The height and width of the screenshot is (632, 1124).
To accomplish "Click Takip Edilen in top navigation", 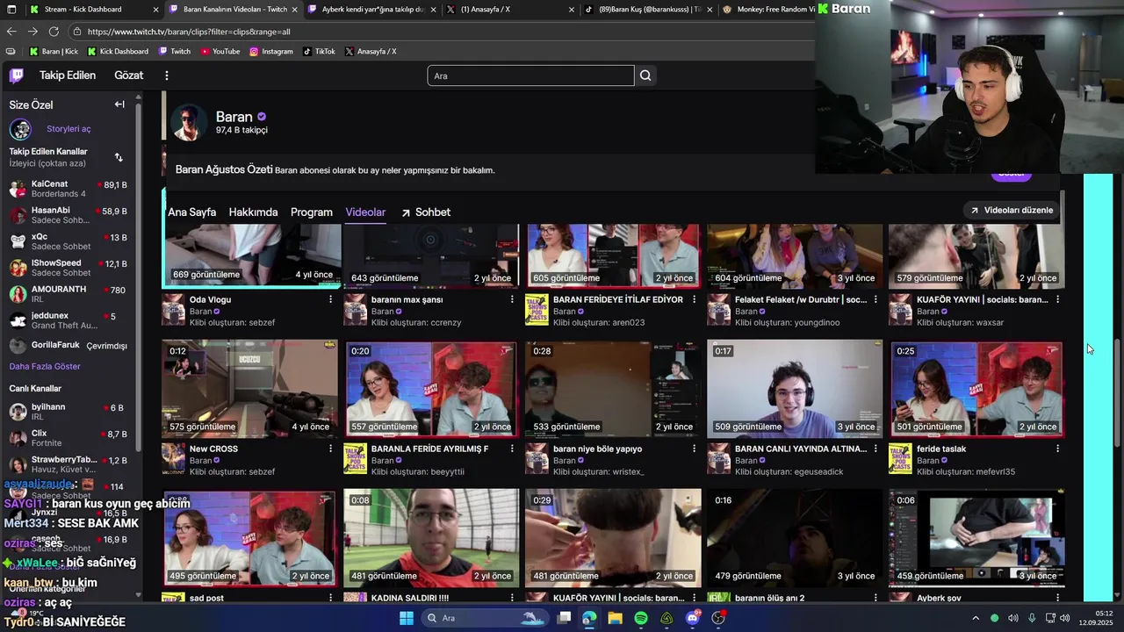I will [68, 75].
